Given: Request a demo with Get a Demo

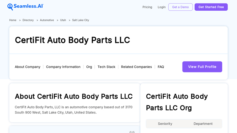Looking at the screenshot, I should (x=180, y=7).
